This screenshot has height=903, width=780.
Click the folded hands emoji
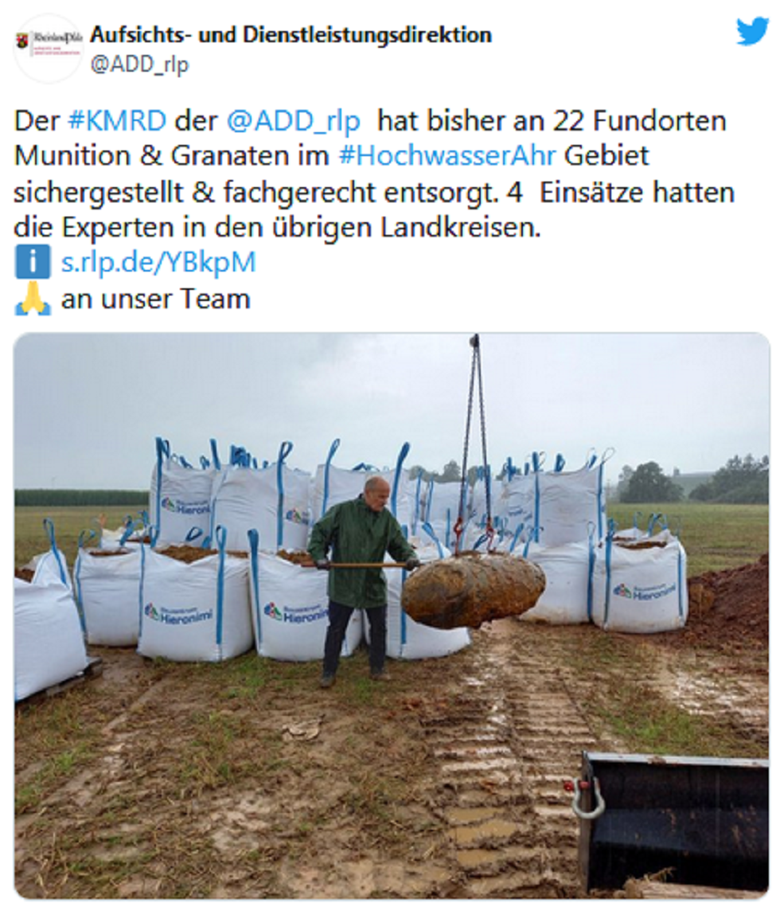[x=33, y=298]
